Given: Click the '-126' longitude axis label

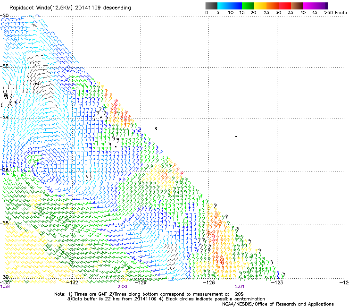Looking at the screenshot, I should 209,283.
